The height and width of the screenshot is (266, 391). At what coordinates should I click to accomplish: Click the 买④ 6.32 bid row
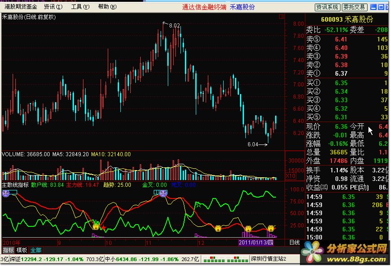tap(347, 108)
